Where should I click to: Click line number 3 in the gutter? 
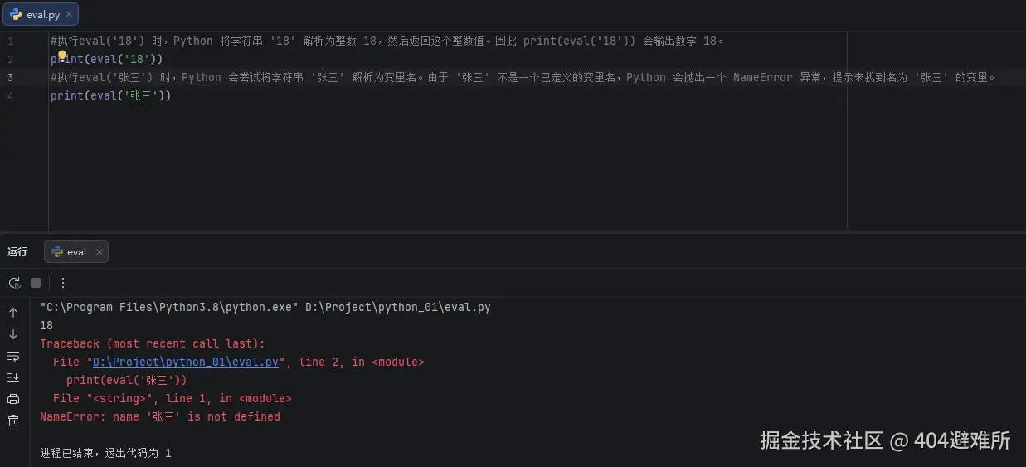pyautogui.click(x=10, y=77)
